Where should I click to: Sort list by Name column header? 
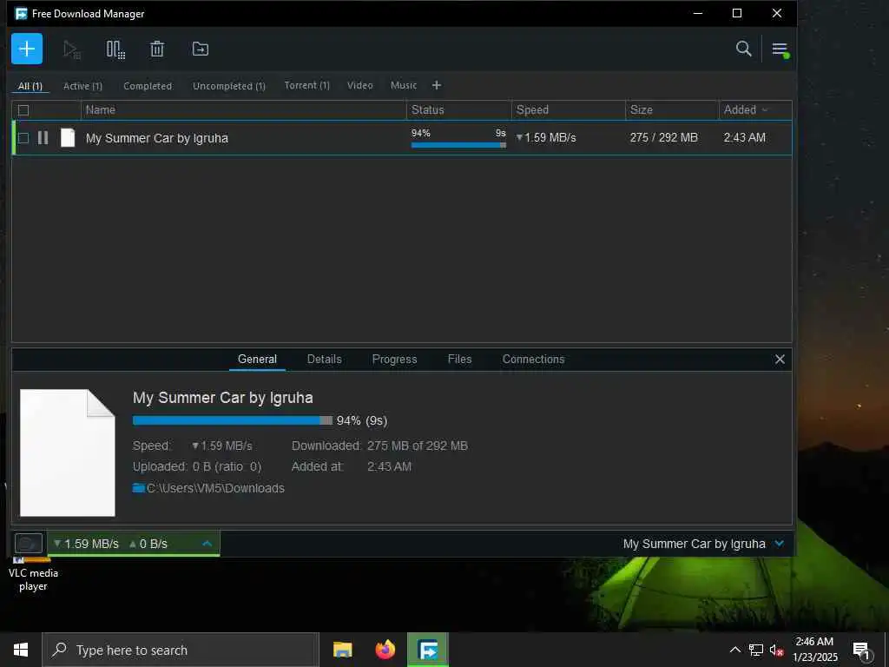(244, 110)
